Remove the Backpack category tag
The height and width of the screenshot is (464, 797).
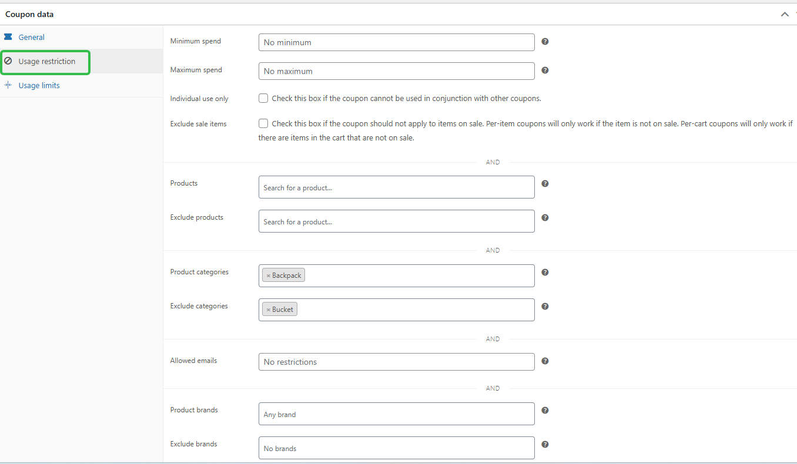268,274
